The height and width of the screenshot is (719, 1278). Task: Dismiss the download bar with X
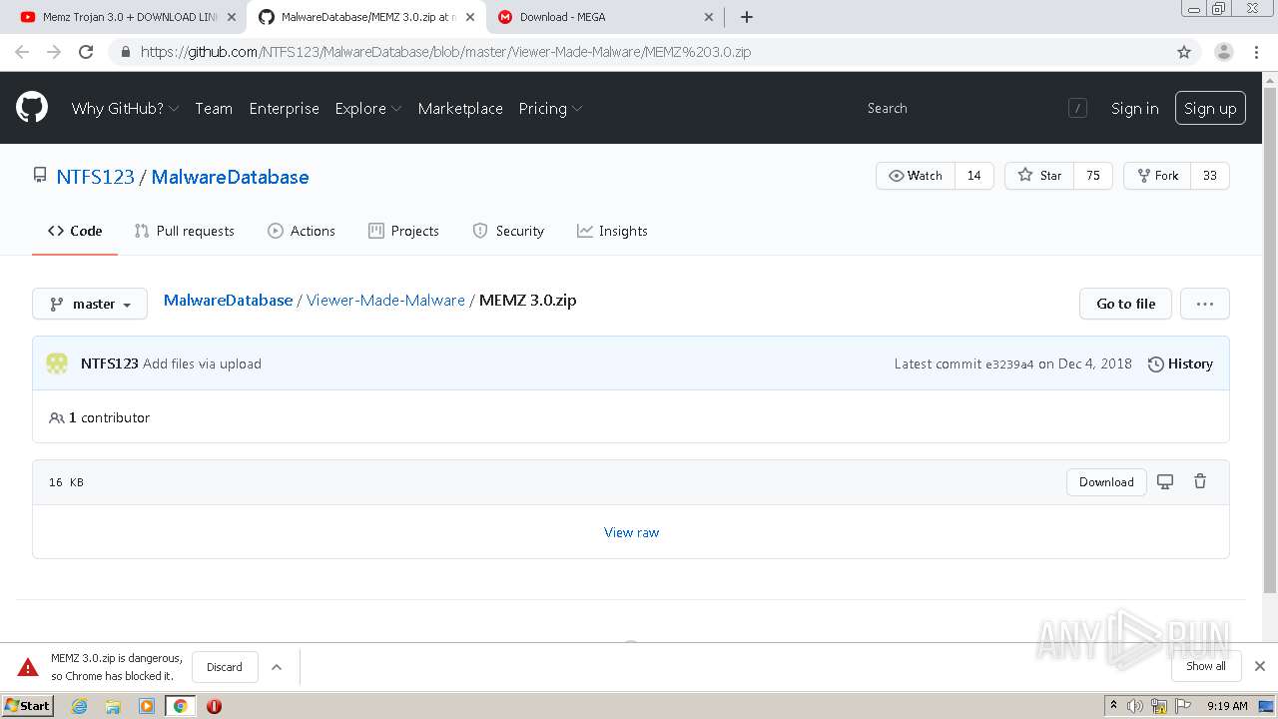tap(1260, 666)
